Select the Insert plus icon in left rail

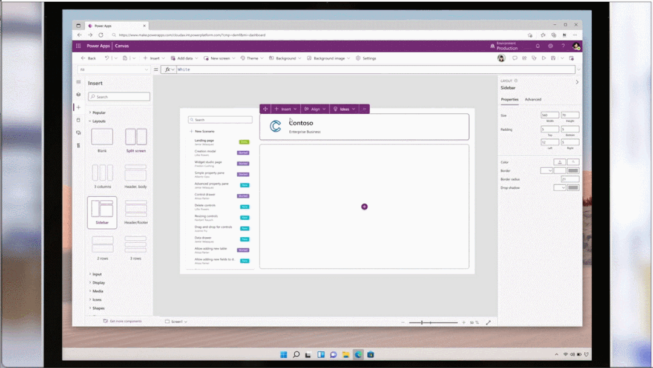78,107
